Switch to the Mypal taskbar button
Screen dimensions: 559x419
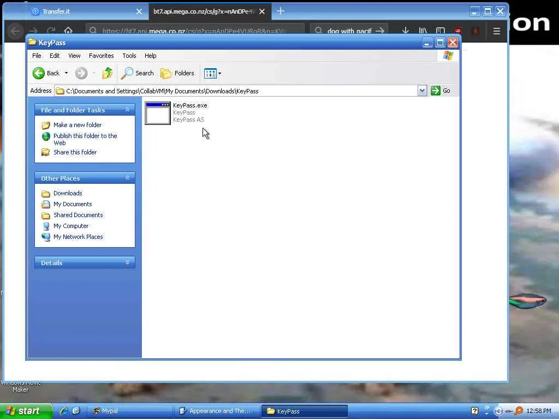(x=129, y=411)
